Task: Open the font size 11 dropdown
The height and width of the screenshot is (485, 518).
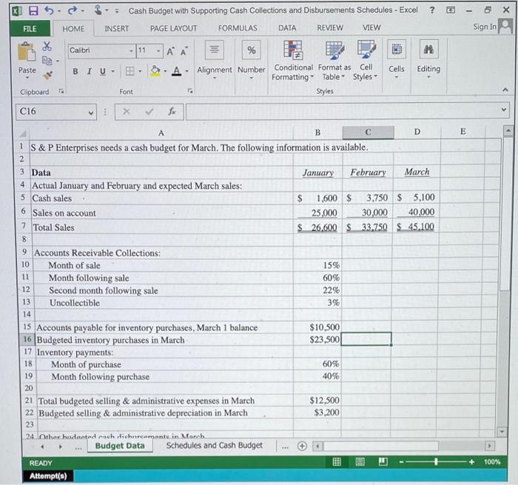Action: point(158,51)
